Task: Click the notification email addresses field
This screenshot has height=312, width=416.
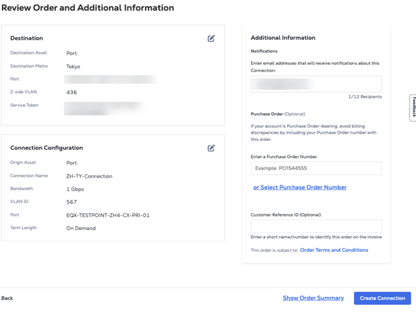Action: click(x=316, y=84)
